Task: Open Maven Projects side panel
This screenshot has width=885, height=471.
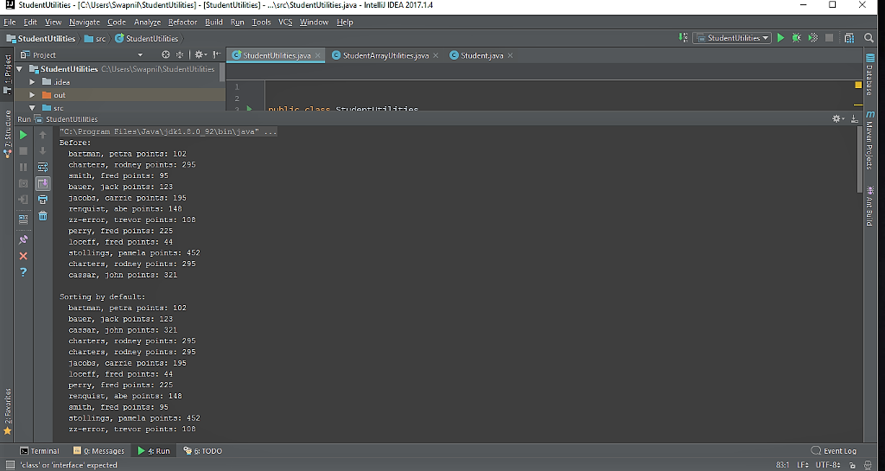Action: coord(869,141)
